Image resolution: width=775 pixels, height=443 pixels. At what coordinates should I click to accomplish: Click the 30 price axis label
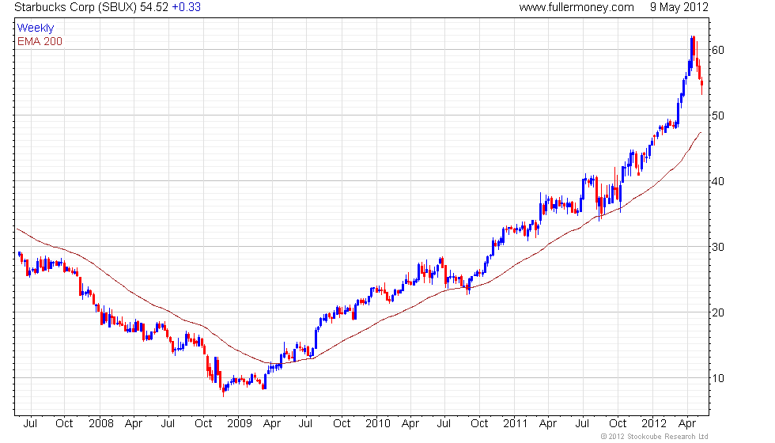click(718, 247)
